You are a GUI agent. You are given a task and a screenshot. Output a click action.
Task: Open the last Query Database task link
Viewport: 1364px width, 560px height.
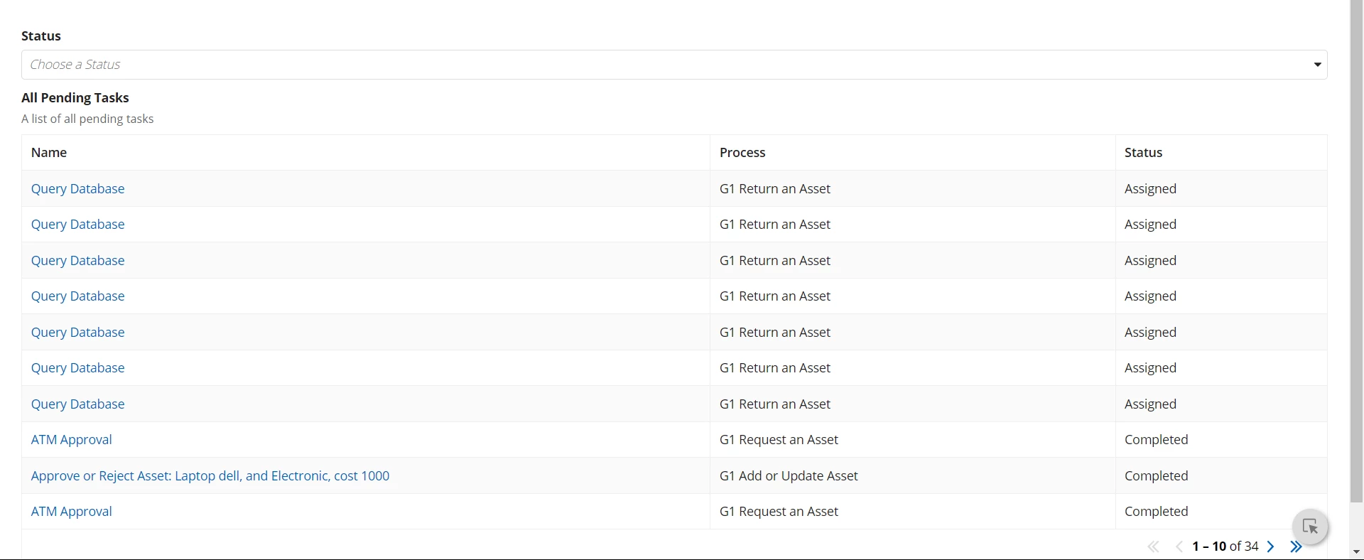tap(78, 404)
